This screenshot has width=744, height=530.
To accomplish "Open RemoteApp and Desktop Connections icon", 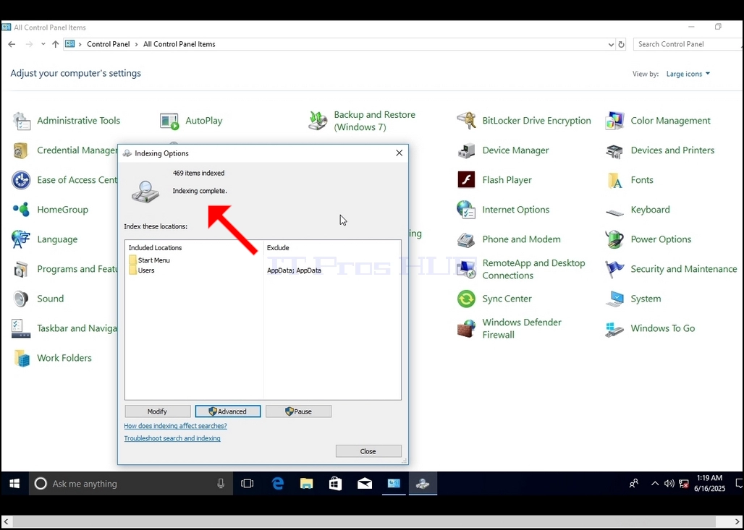I will (x=466, y=269).
